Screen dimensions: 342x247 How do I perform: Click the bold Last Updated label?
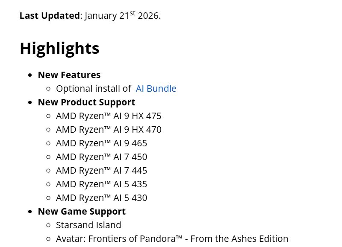[50, 16]
